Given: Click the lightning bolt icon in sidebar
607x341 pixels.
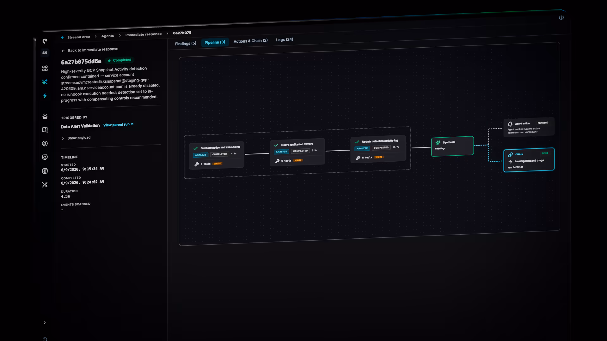Looking at the screenshot, I should [x=45, y=96].
